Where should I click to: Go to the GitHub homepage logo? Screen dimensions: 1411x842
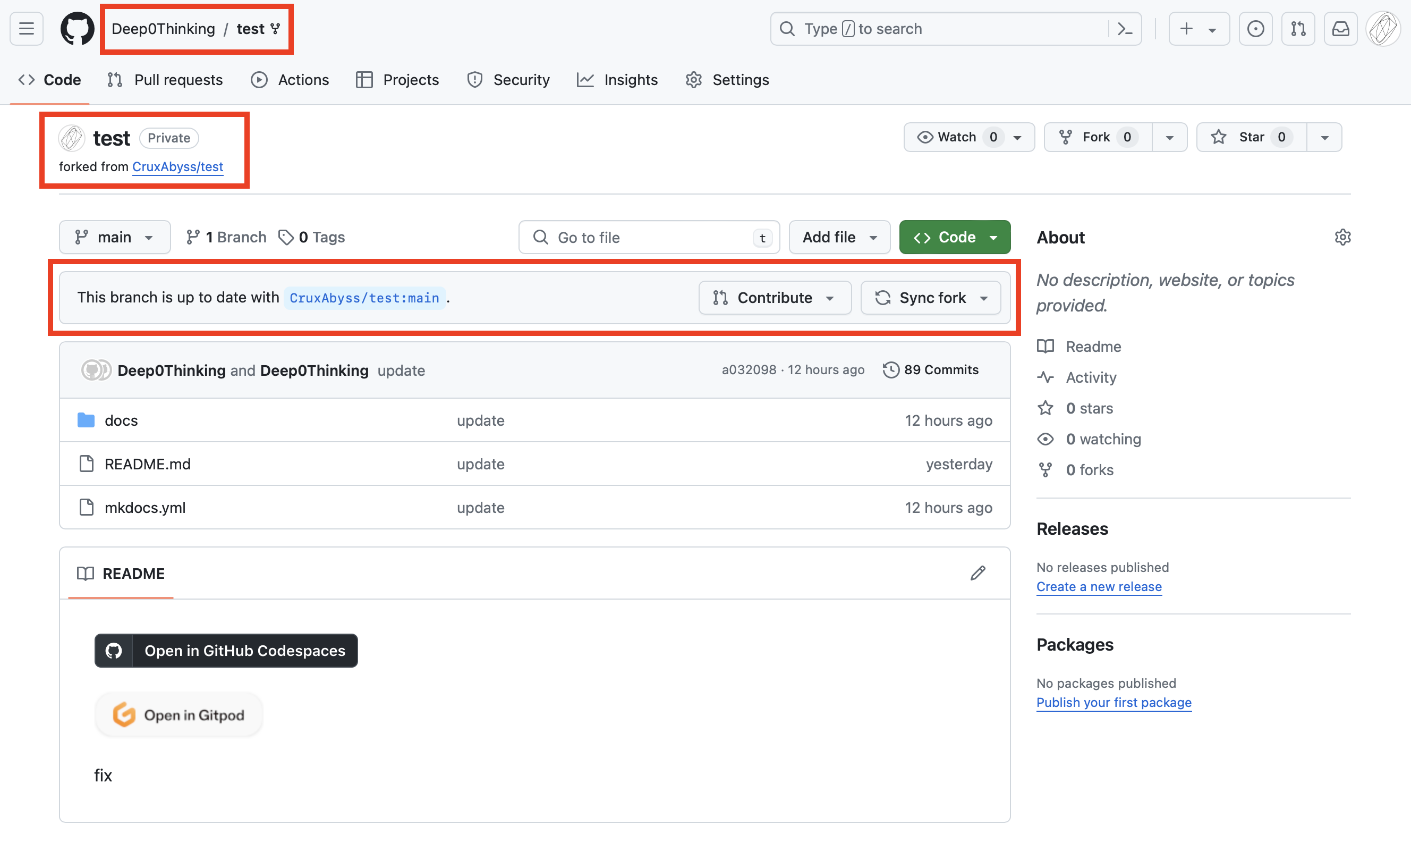click(77, 28)
